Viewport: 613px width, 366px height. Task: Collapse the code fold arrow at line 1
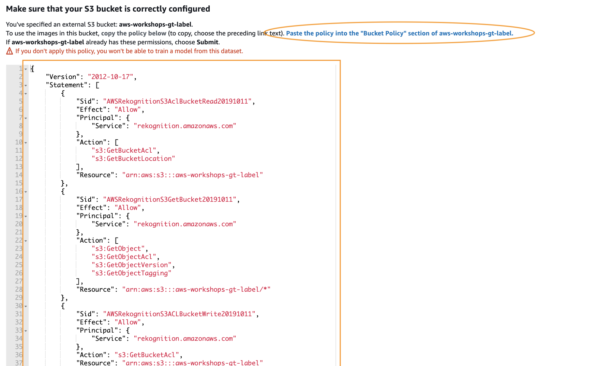point(26,69)
